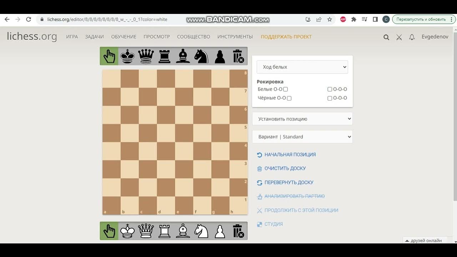Image resolution: width=457 pixels, height=257 pixels.
Task: Select the white bishop piece
Action: pyautogui.click(x=183, y=231)
